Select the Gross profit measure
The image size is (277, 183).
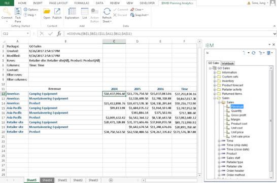click(x=238, y=115)
